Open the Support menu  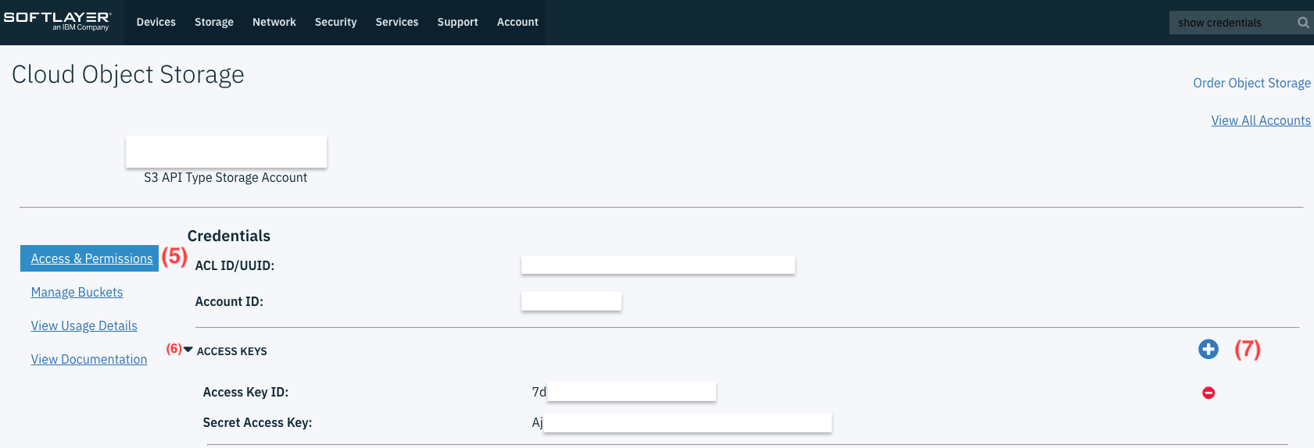point(457,23)
